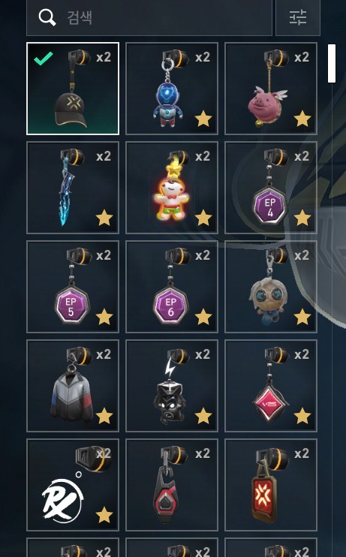Select the goggles plush doll buddy
Screen dimensions: 346x557
(271, 287)
